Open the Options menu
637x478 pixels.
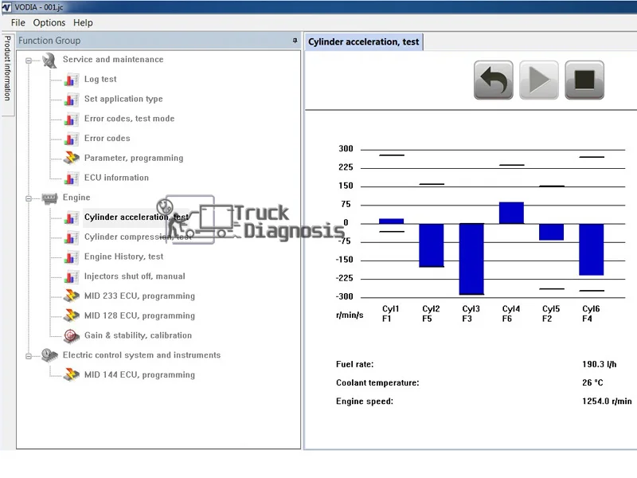(49, 23)
